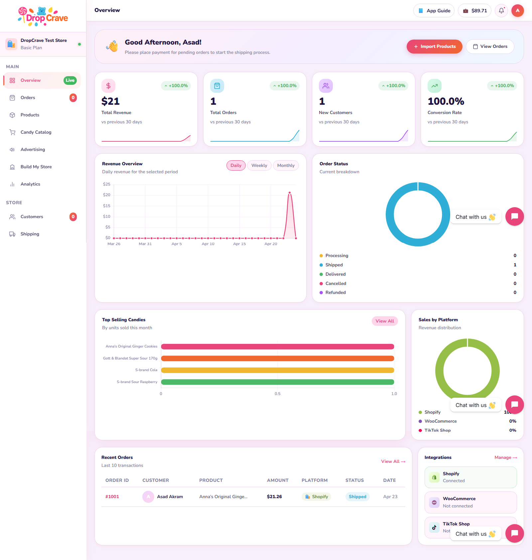Click the Gott & Blandat Super Sour bar
The height and width of the screenshot is (560, 532).
click(278, 358)
